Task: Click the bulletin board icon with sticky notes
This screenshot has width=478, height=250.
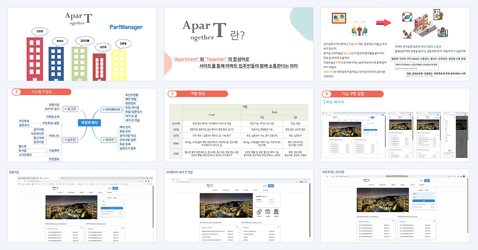Action: point(339,18)
